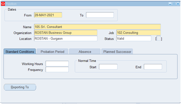181x104 pixels.
Task: Open the Reporting To button
Action: [x=20, y=87]
